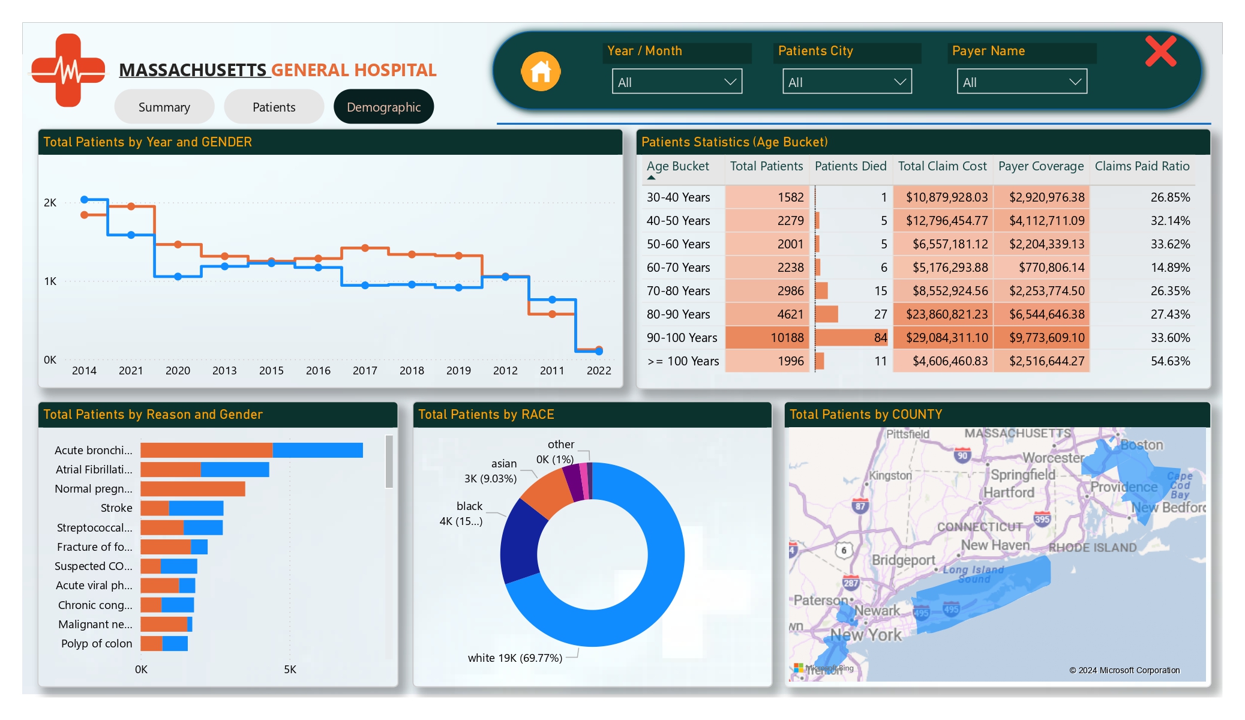Viewport: 1245px width, 720px height.
Task: Click the $29,084,311.10 claim cost cell
Action: 943,337
